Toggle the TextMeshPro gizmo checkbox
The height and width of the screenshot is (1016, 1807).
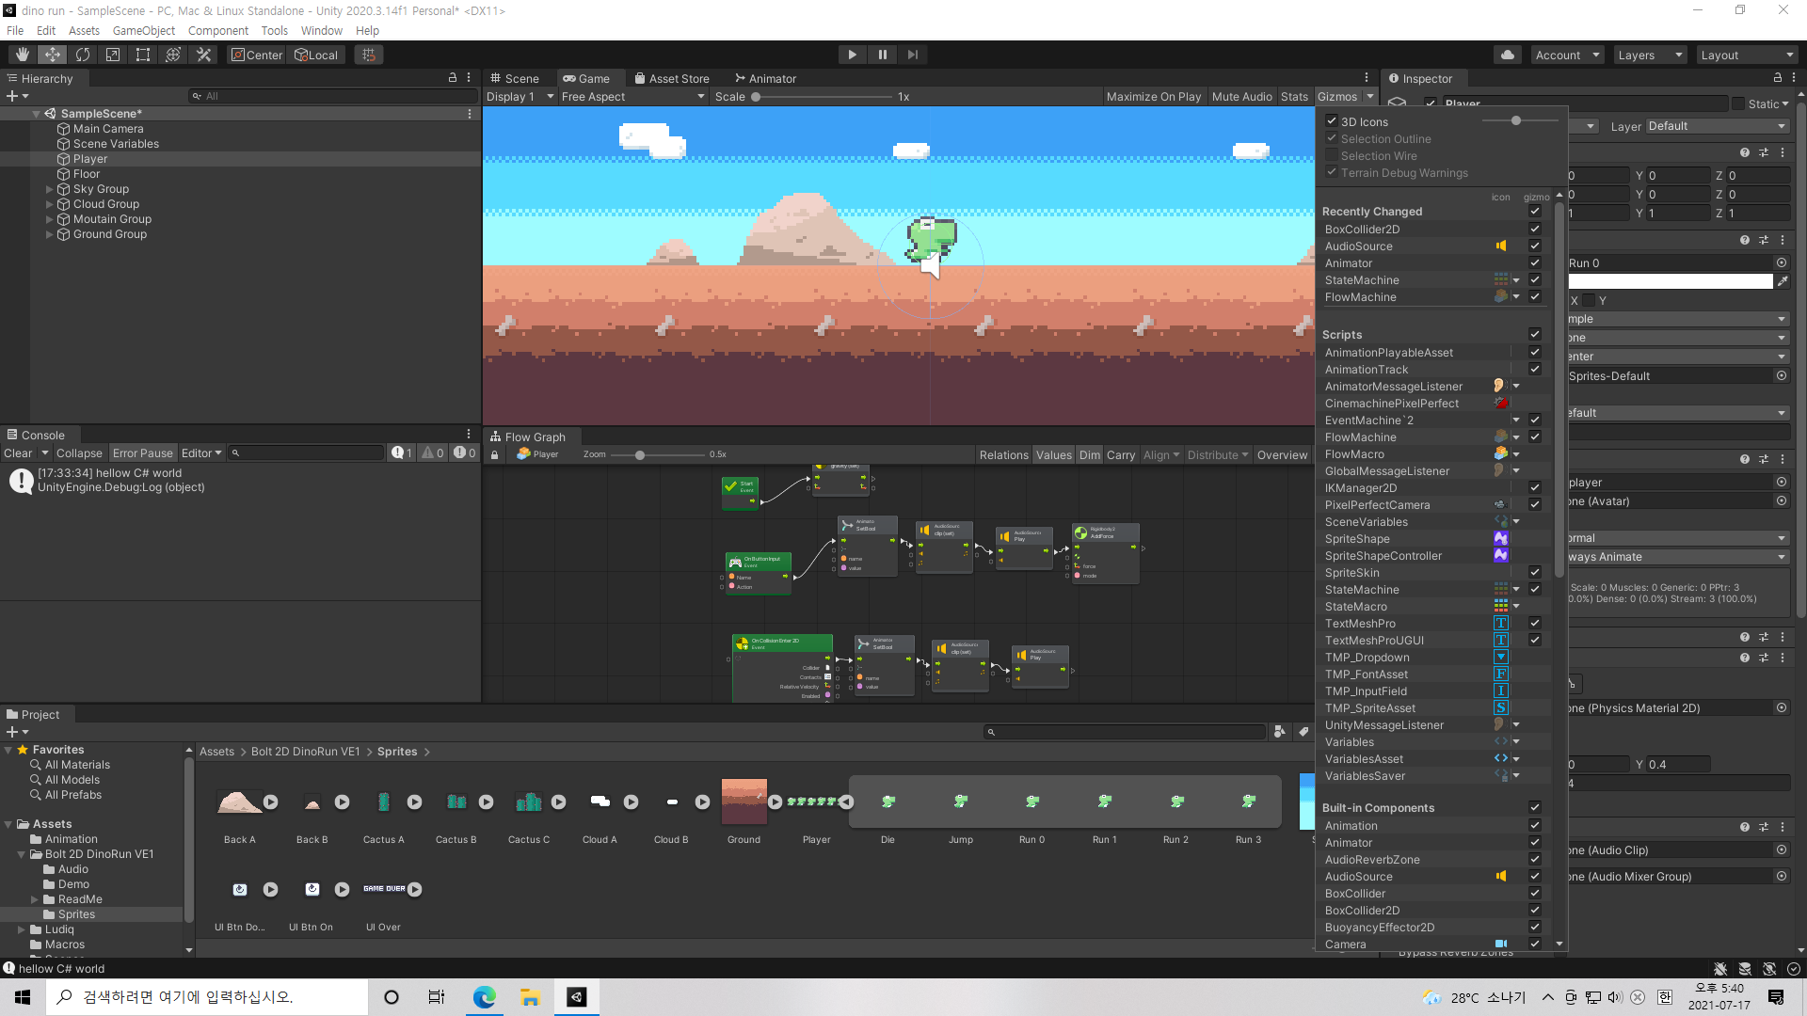1535,624
